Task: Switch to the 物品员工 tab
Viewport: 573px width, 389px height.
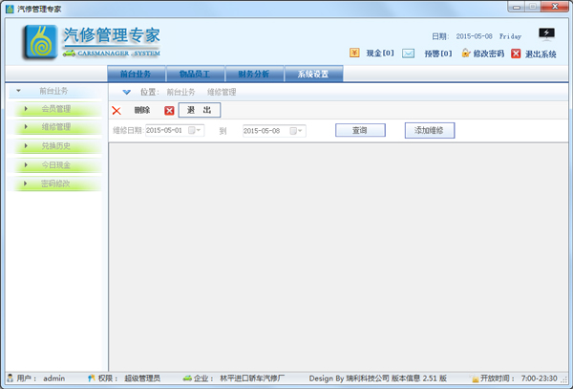Action: tap(195, 74)
